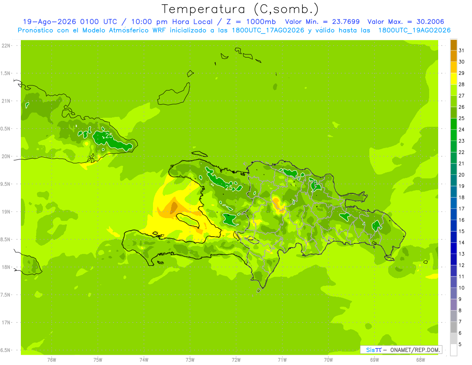Click the 73W longitude label
Viewport: 472px width, 365px height.
point(190,360)
